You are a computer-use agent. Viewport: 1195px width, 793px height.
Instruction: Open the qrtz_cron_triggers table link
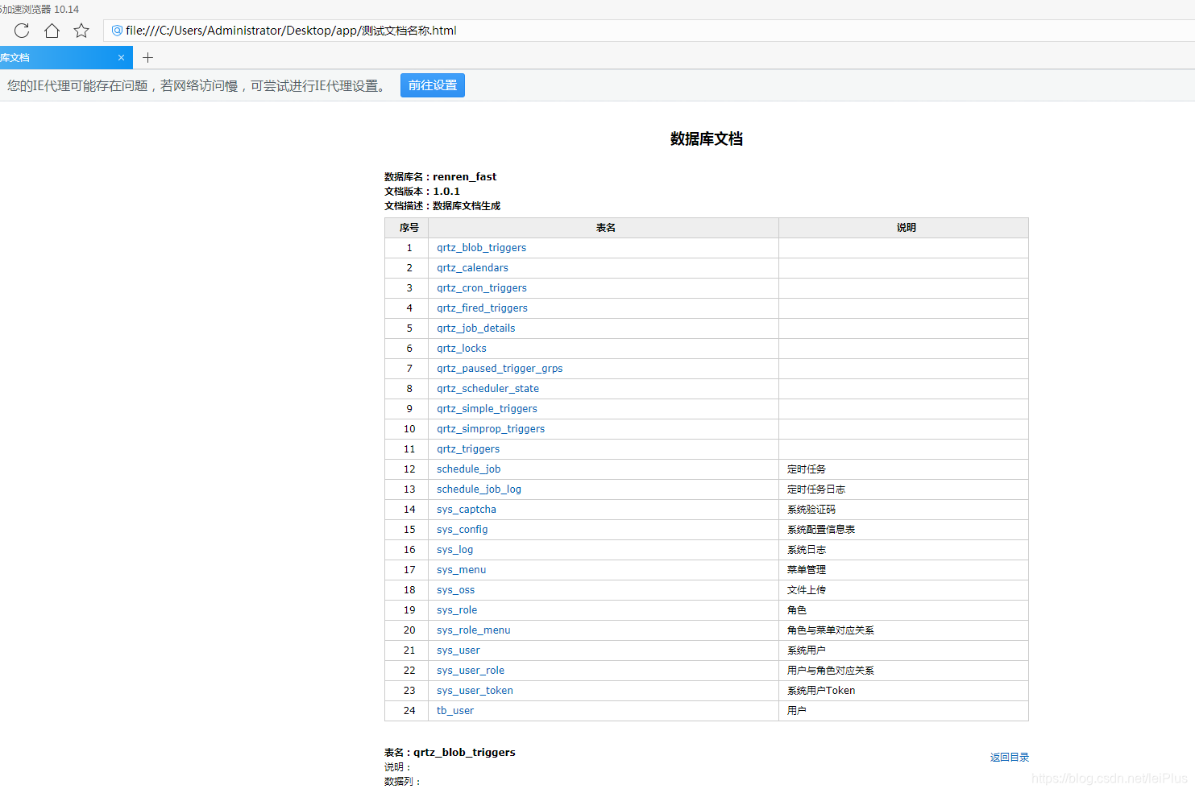pyautogui.click(x=482, y=288)
